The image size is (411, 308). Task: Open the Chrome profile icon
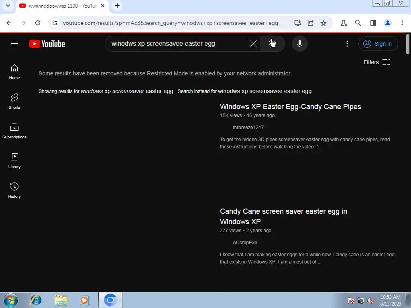click(x=388, y=23)
